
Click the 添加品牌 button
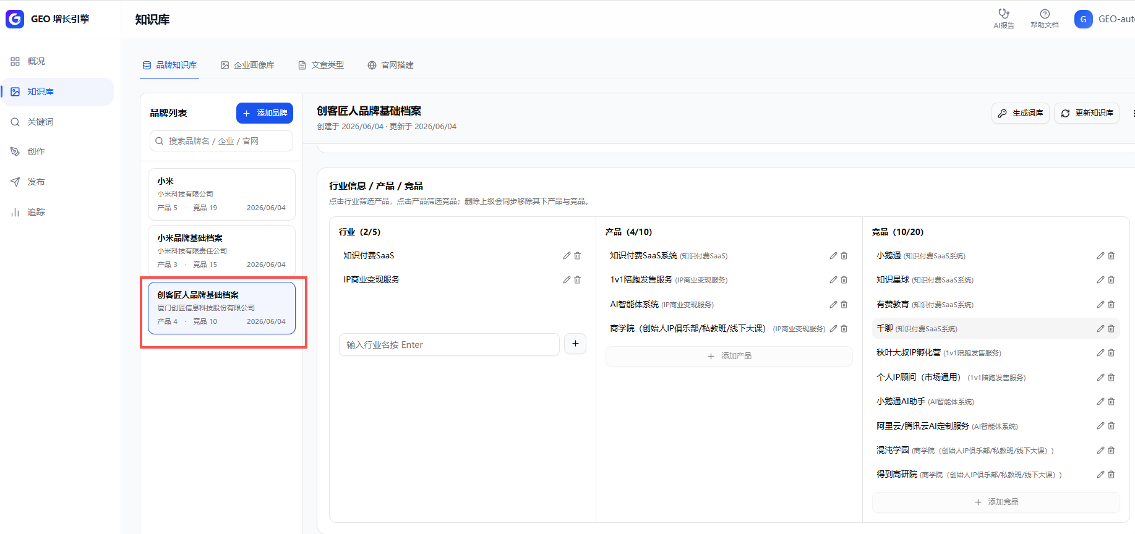(265, 113)
